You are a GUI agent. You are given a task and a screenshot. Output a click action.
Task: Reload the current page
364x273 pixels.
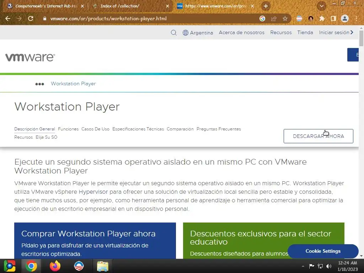(x=31, y=18)
